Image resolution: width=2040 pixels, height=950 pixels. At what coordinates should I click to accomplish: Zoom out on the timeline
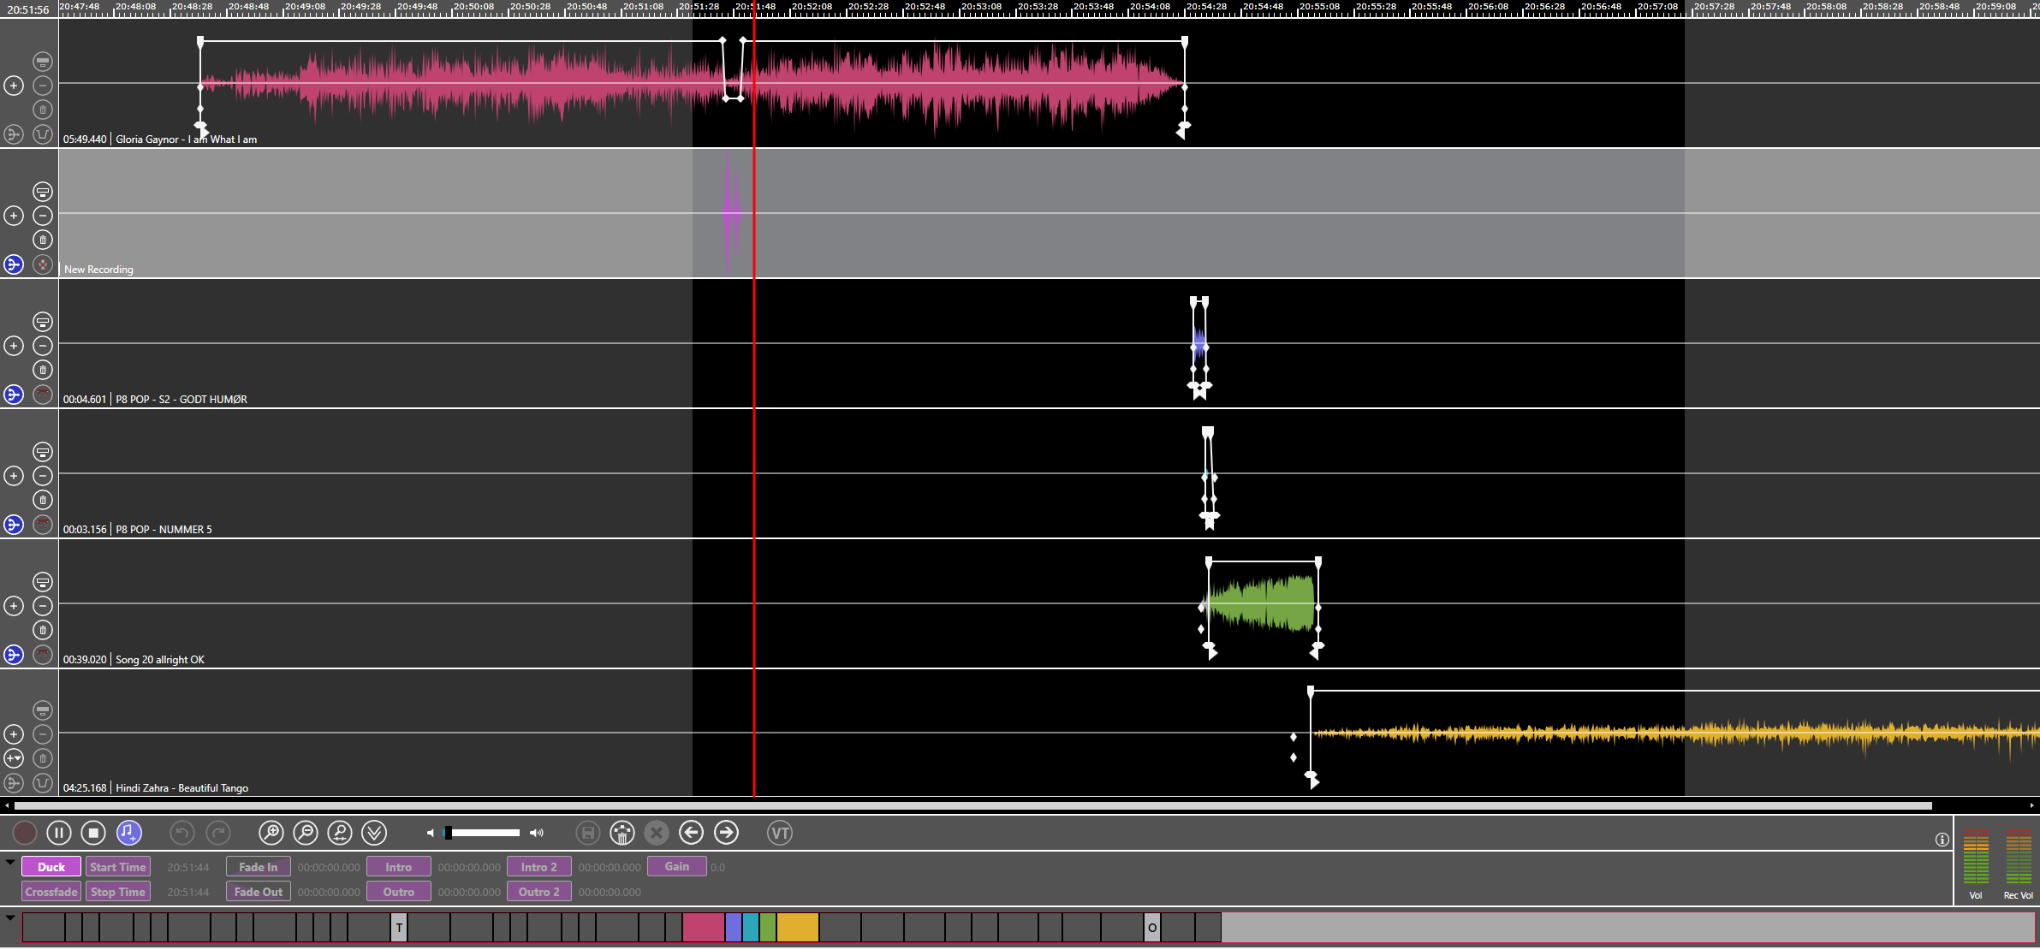(x=306, y=833)
